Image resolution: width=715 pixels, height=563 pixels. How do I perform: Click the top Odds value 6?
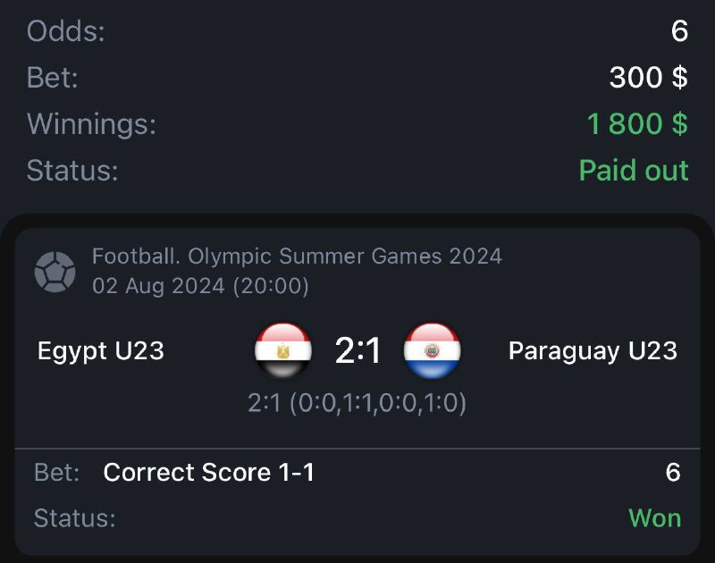point(679,31)
